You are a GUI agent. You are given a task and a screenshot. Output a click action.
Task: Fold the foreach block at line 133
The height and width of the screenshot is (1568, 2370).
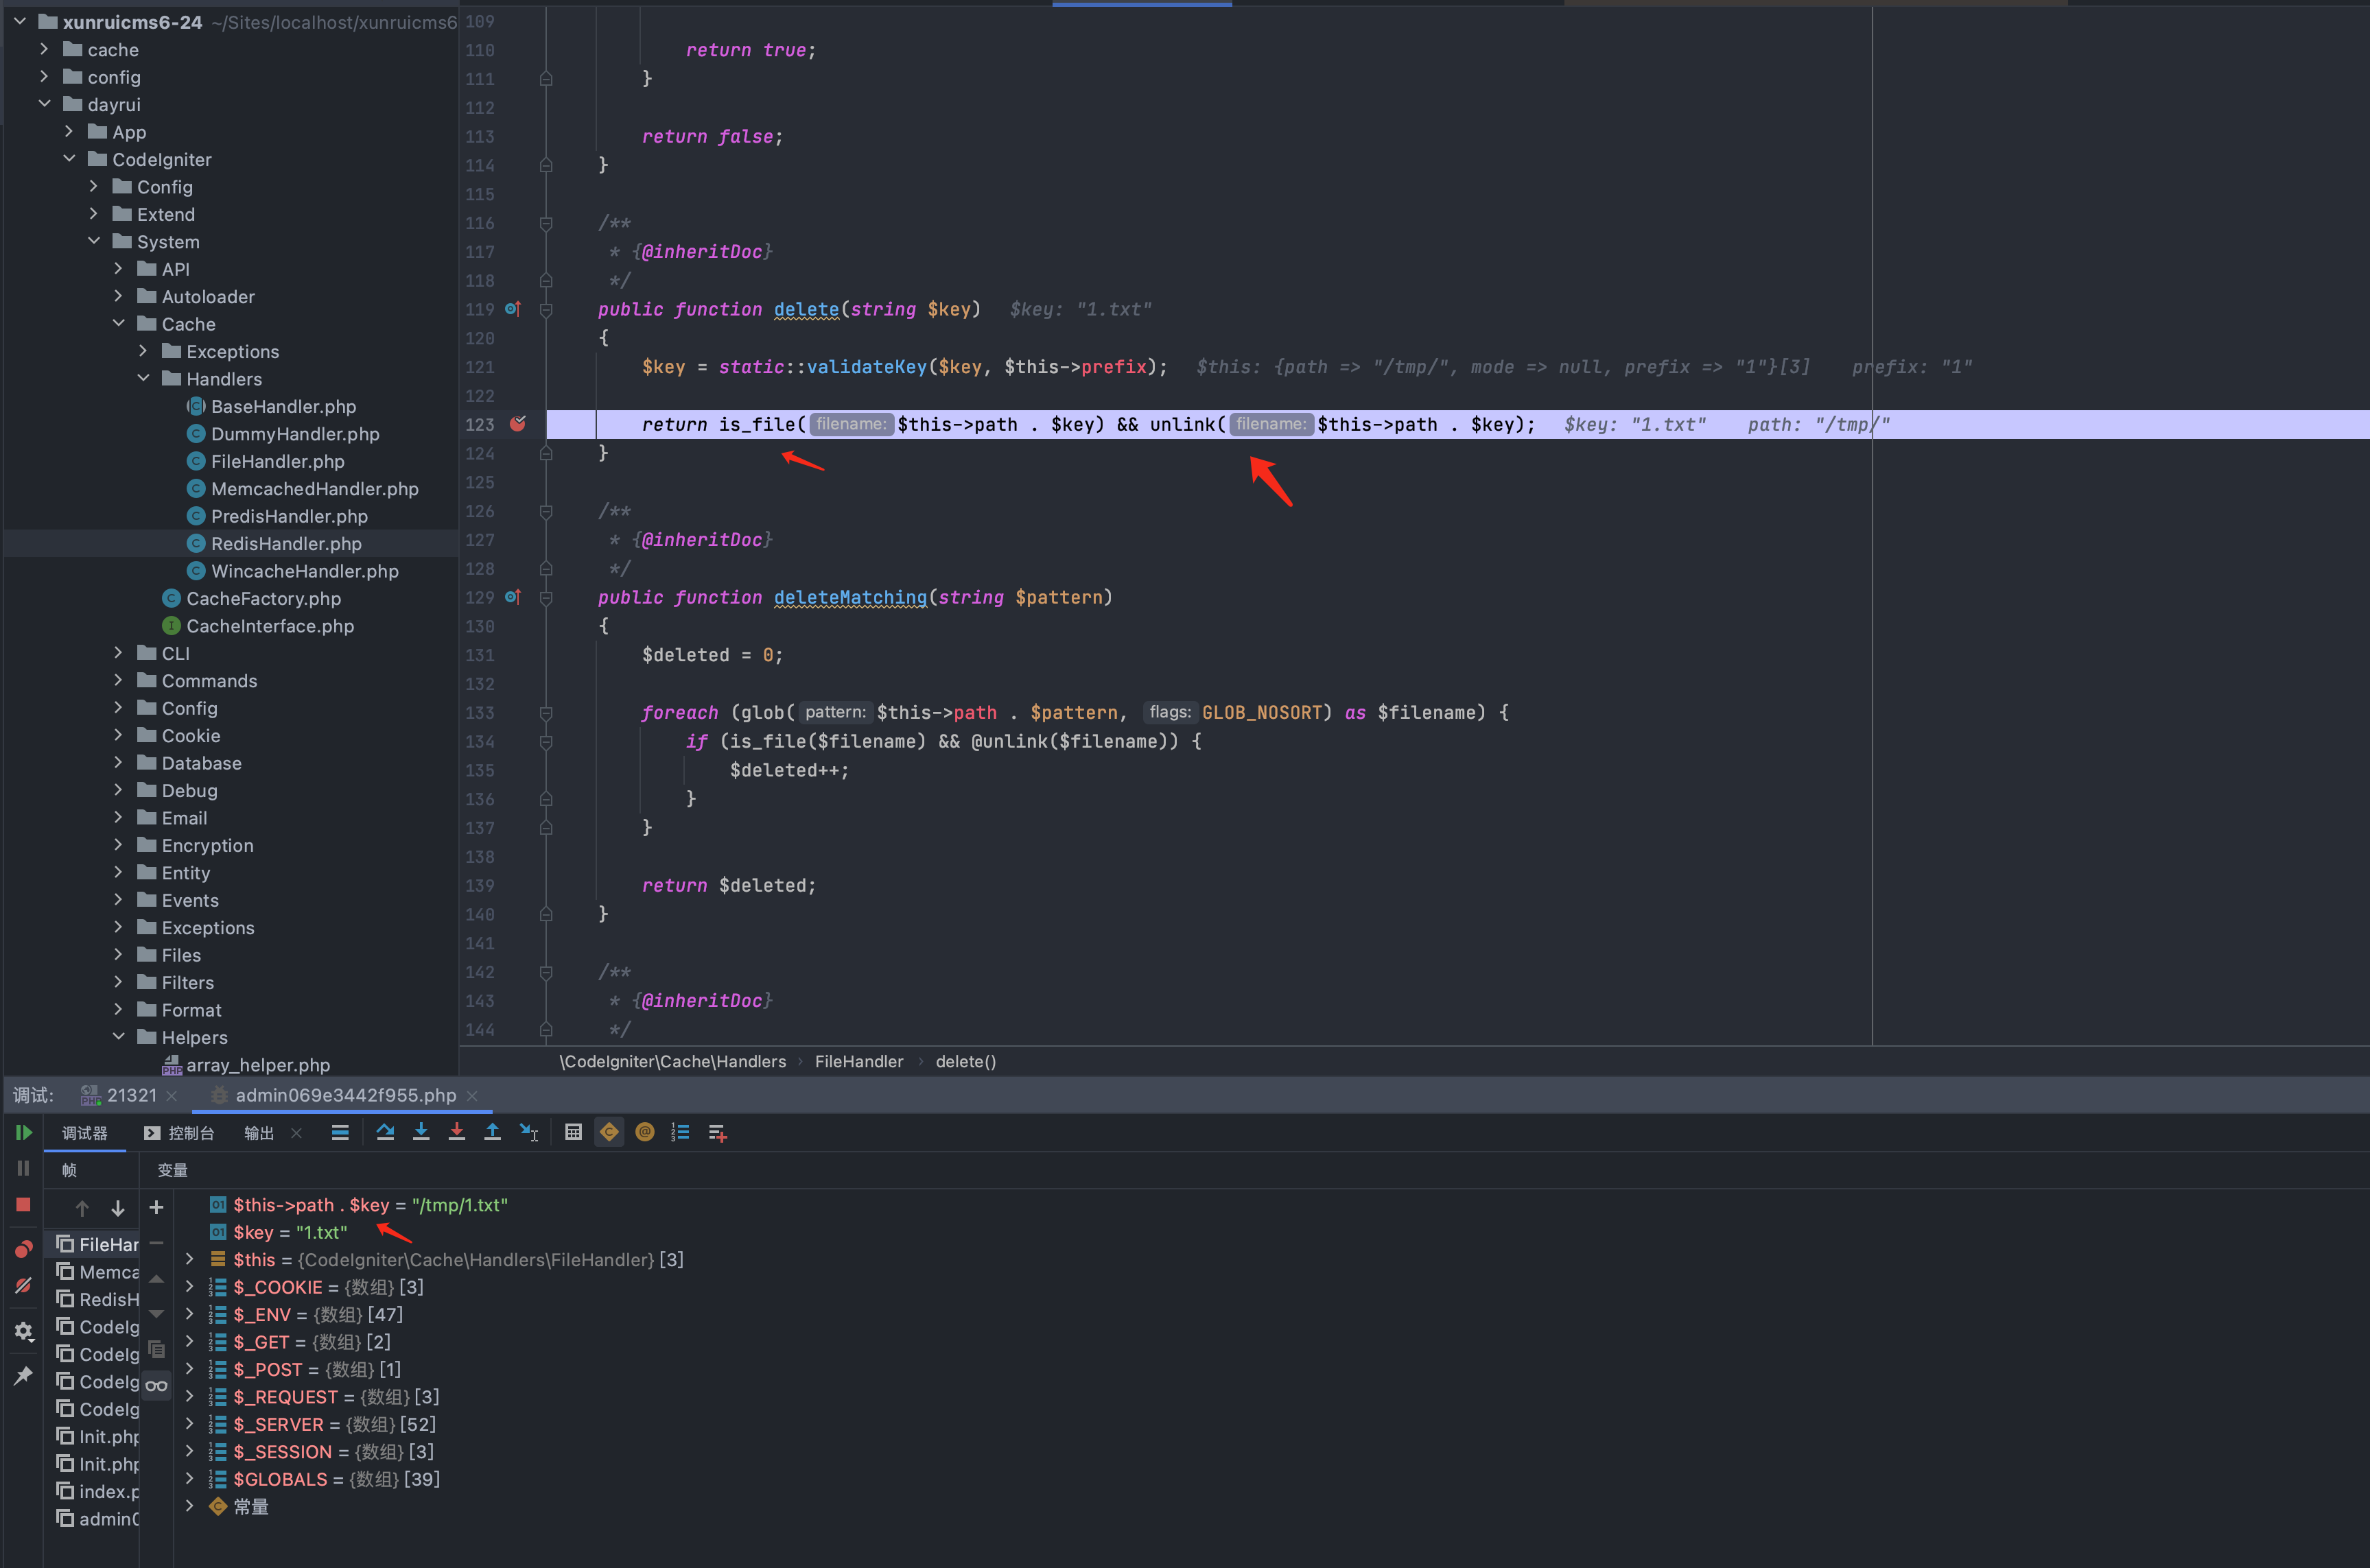(x=546, y=713)
